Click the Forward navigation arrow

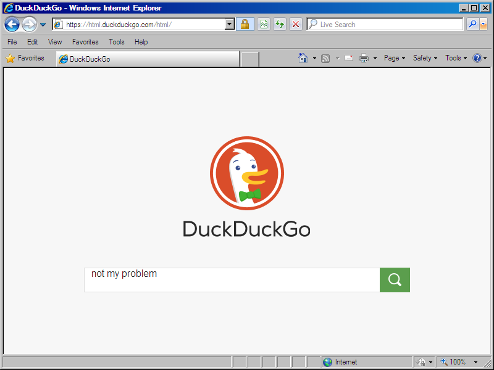click(x=29, y=24)
